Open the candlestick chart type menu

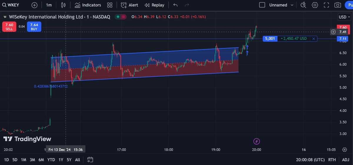(63, 5)
